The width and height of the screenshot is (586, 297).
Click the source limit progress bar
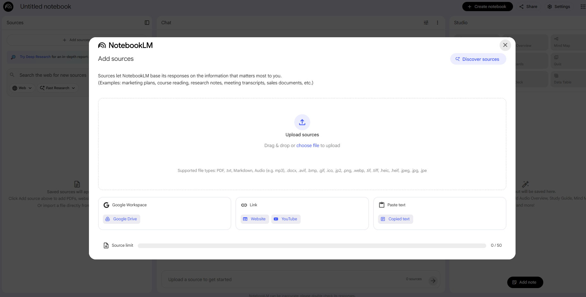pos(312,245)
